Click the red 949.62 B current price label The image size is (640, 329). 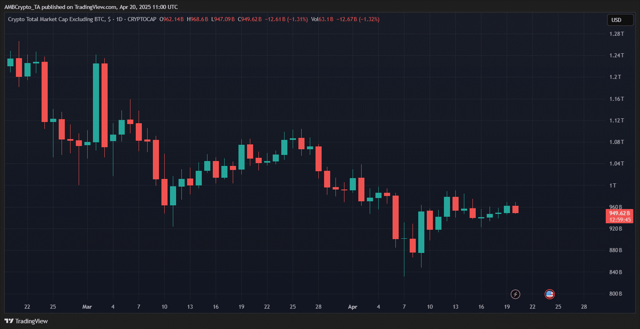coord(620,213)
